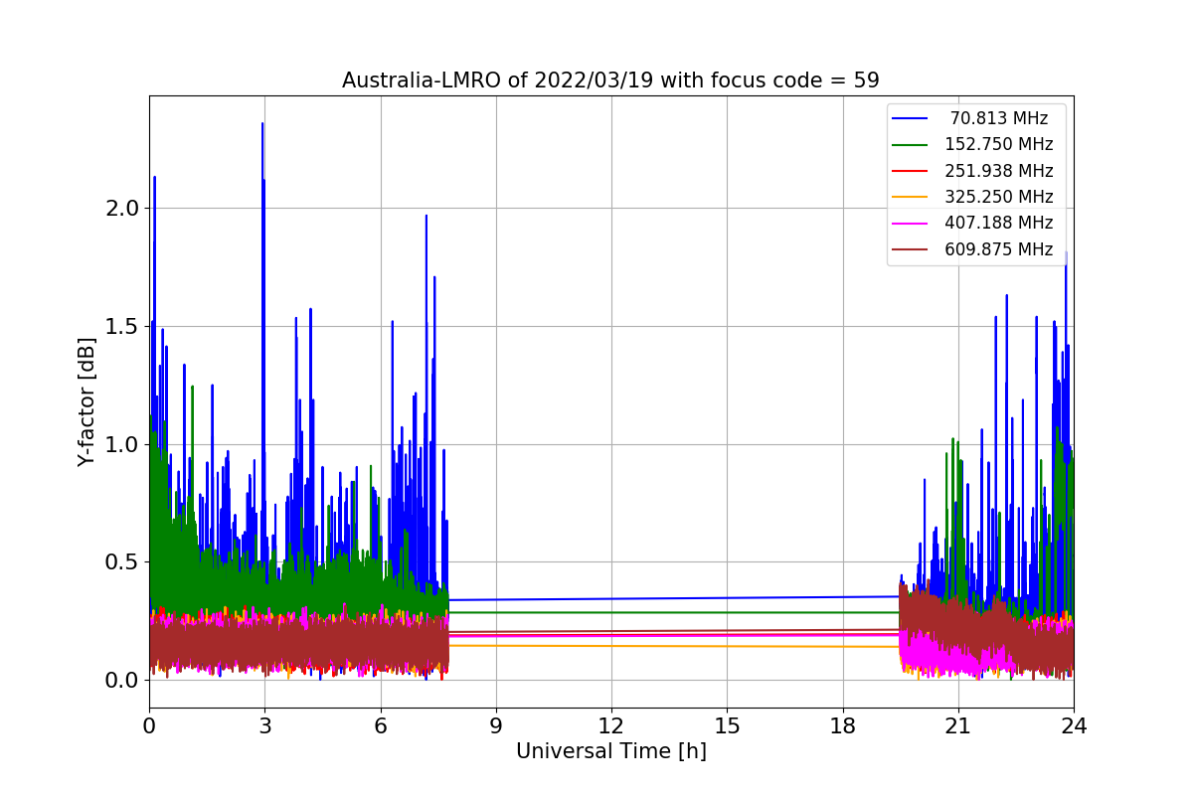This screenshot has width=1193, height=795.
Task: Click the brown line sample in legend
Action: pos(911,249)
